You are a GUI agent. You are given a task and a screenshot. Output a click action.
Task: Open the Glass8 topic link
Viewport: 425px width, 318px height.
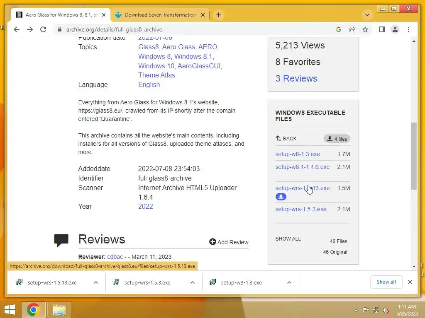148,47
